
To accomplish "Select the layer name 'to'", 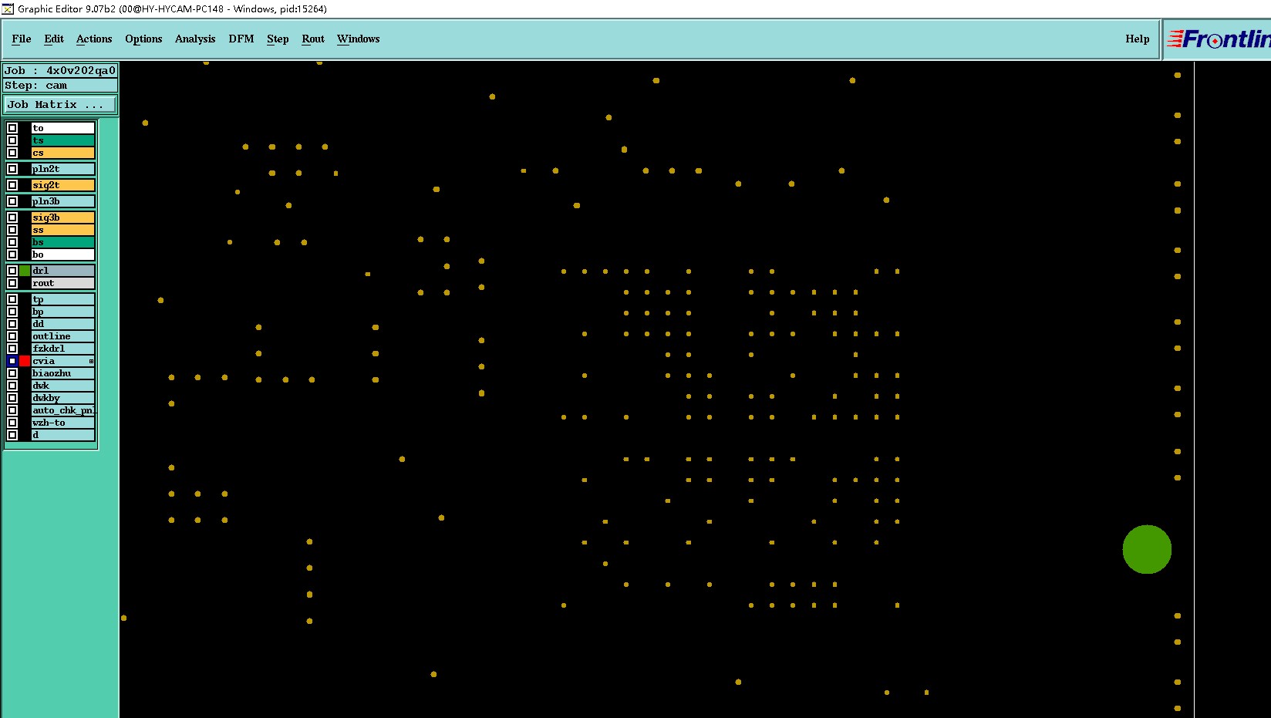I will coord(63,128).
